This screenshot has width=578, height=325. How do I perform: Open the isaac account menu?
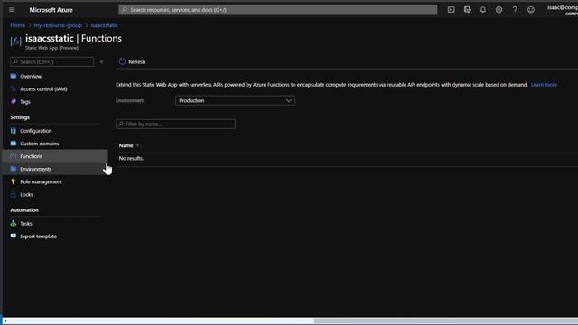[563, 10]
